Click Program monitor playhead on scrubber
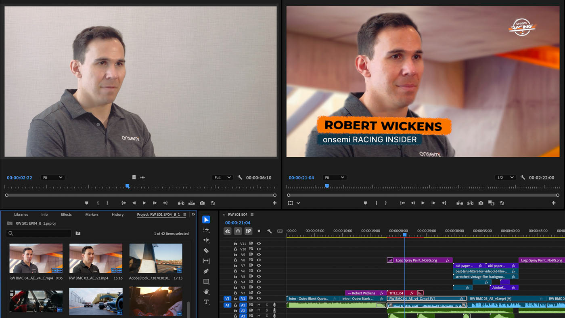This screenshot has width=565, height=318. point(327,186)
